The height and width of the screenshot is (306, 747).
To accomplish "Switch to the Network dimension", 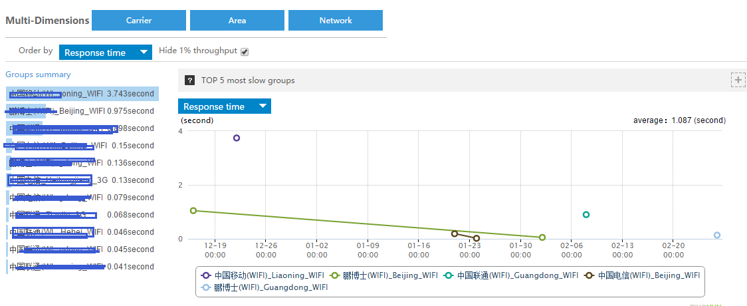I will coord(336,21).
